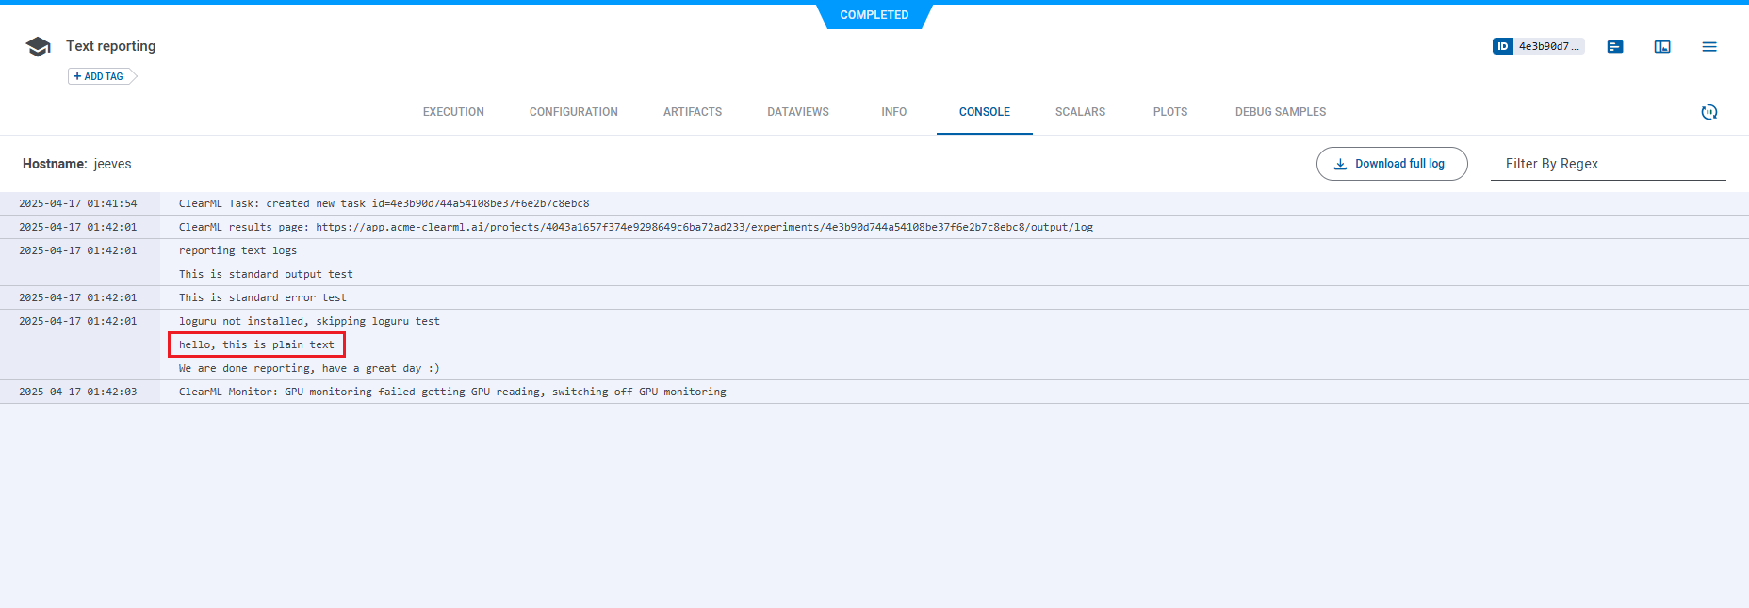
Task: Switch to the split details view icon
Action: click(1662, 46)
